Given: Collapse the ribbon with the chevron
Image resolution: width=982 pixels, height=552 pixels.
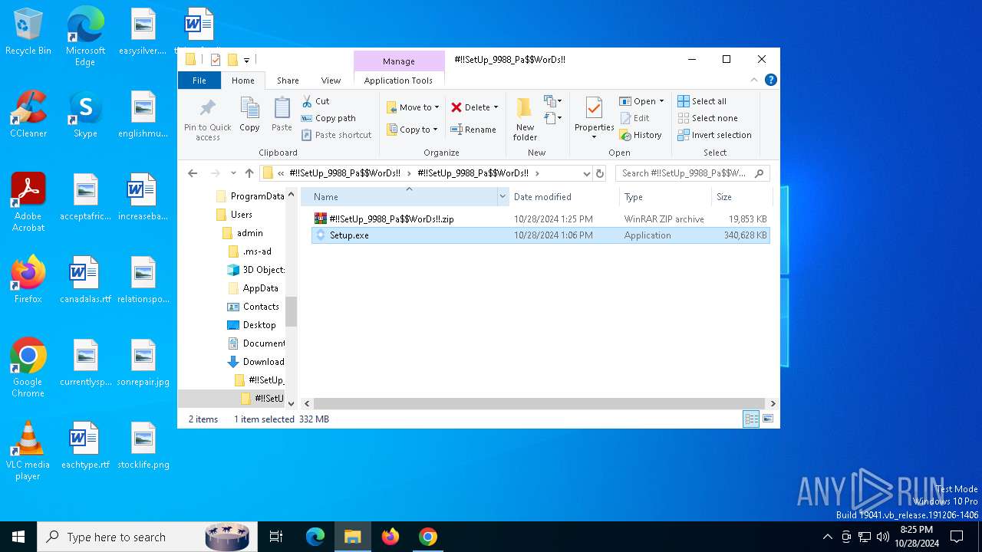Looking at the screenshot, I should (756, 80).
